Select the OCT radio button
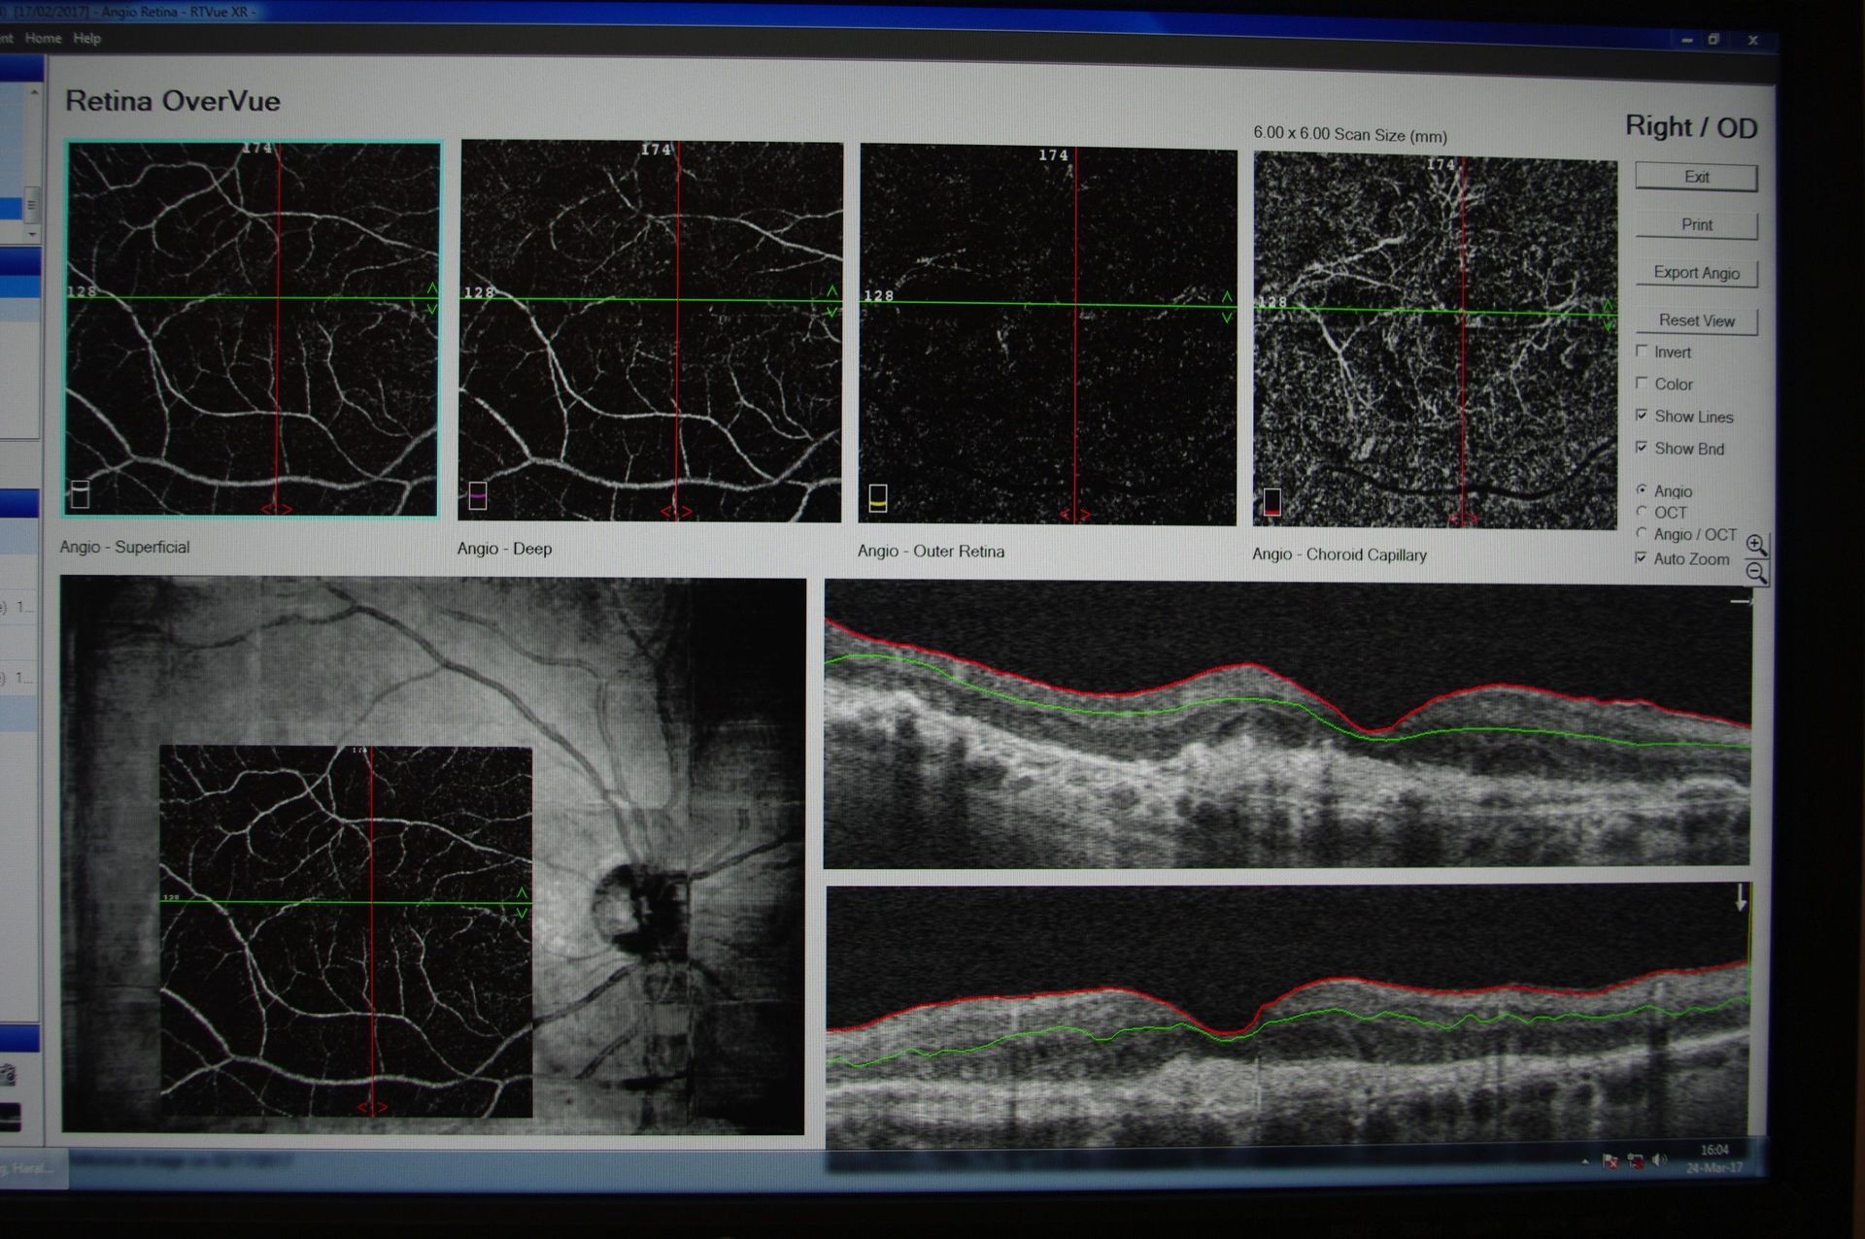The width and height of the screenshot is (1865, 1239). pyautogui.click(x=1642, y=512)
